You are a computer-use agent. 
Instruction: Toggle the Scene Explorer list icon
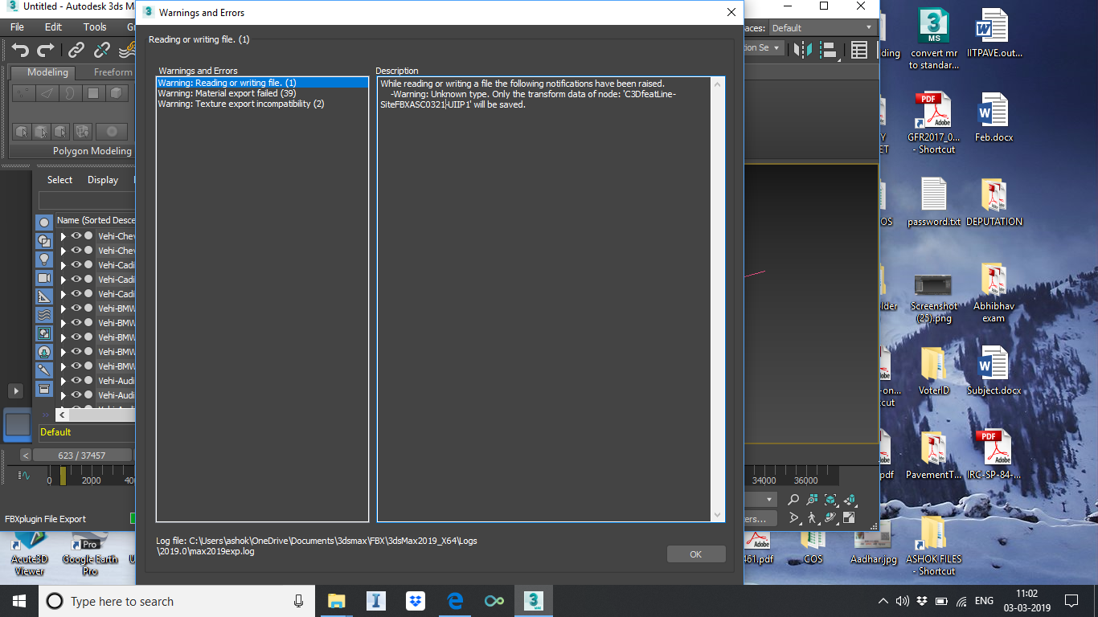[x=859, y=50]
